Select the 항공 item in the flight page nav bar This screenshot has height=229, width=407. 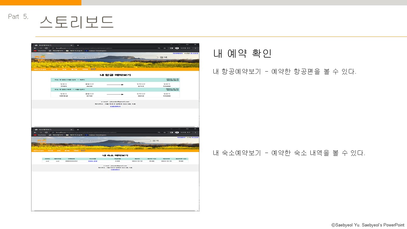93,69
